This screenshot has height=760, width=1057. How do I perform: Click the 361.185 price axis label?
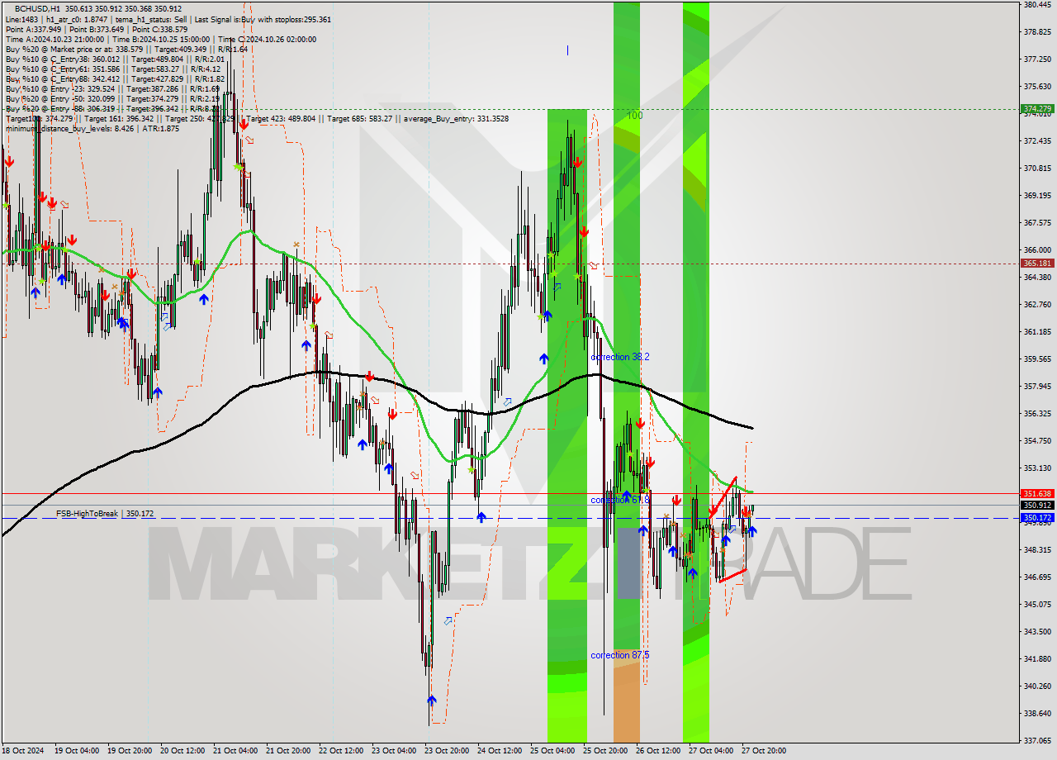pos(1036,332)
